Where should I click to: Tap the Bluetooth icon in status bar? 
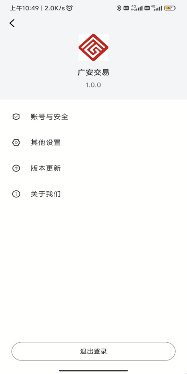[119, 8]
